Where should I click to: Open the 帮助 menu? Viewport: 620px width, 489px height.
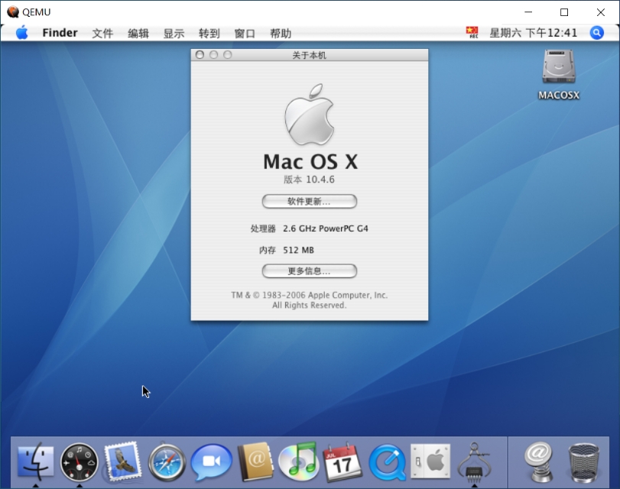click(x=280, y=33)
